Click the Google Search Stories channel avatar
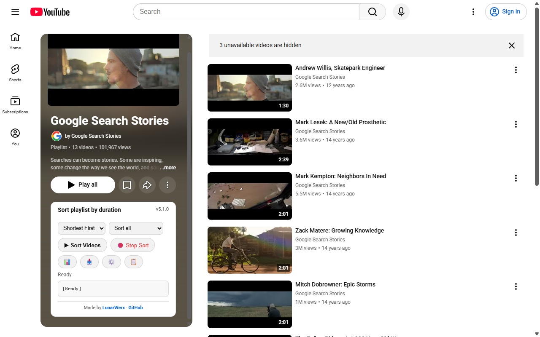540x337 pixels. tap(56, 136)
